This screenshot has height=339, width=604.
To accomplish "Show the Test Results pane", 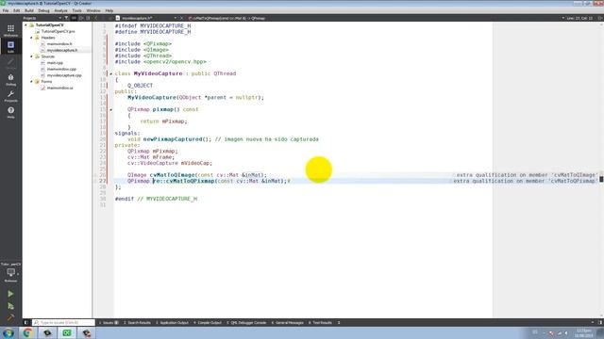I will (x=320, y=322).
